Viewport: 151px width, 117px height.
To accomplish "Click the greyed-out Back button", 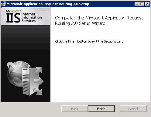I will coord(75,109).
